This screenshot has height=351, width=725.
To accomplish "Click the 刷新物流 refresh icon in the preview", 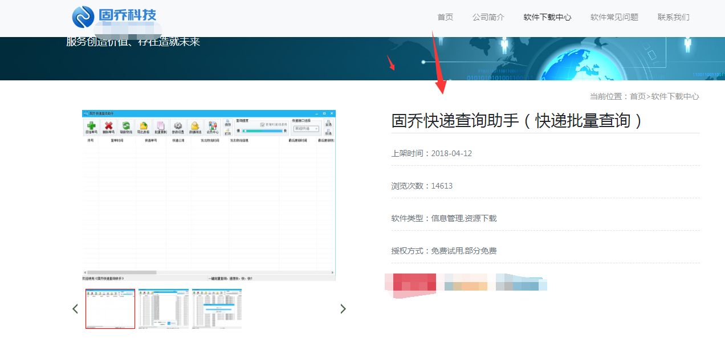I will pos(126,127).
